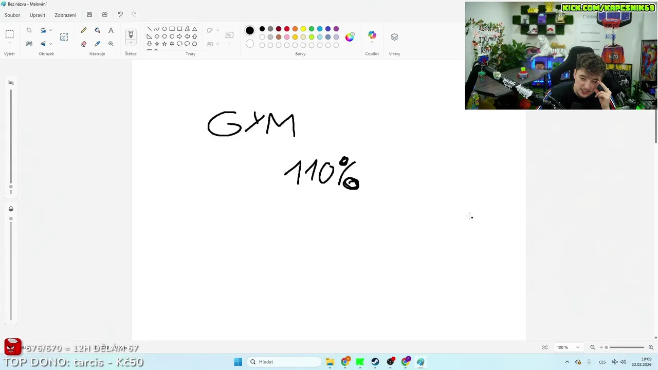The height and width of the screenshot is (370, 658).
Task: Select the Magnifier tool
Action: pyautogui.click(x=111, y=44)
